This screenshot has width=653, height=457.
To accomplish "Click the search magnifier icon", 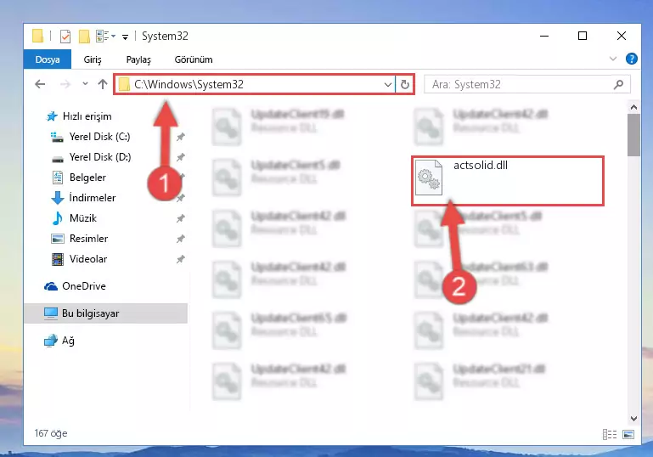I will click(x=618, y=85).
